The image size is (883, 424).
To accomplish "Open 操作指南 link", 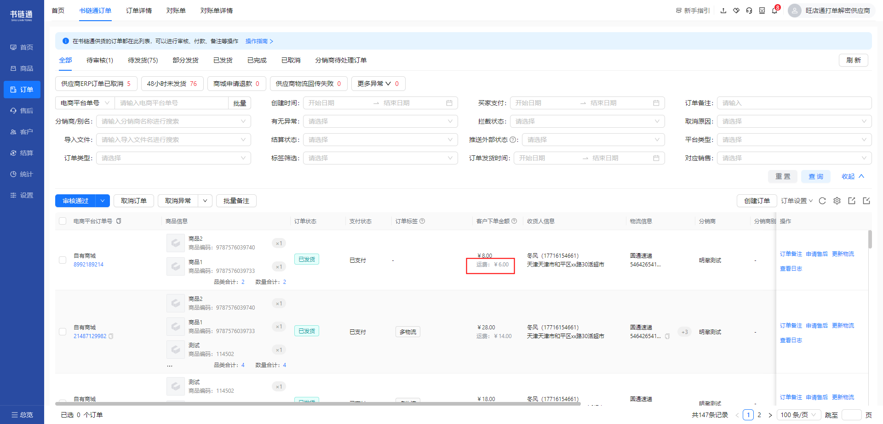I will click(259, 41).
